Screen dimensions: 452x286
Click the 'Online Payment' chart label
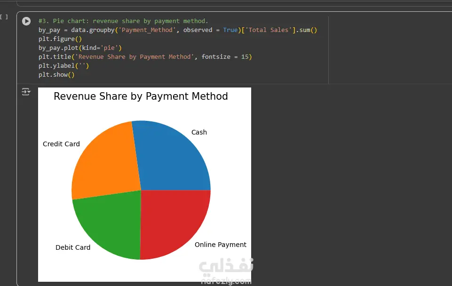point(221,245)
